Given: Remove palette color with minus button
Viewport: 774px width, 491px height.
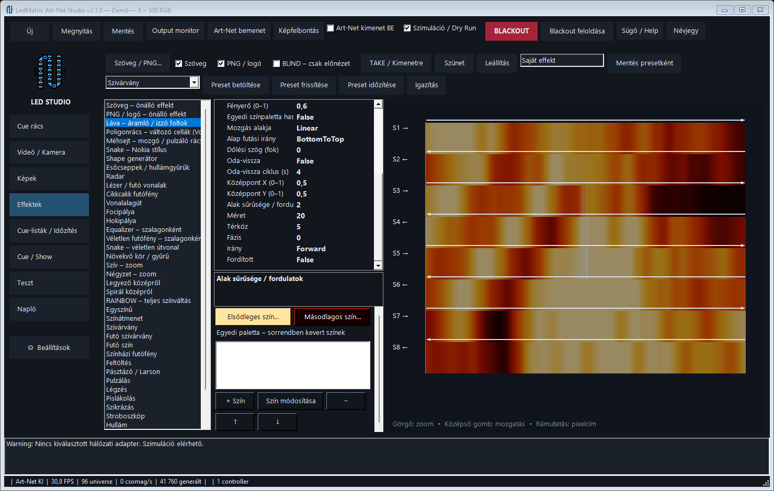Looking at the screenshot, I should pyautogui.click(x=346, y=401).
